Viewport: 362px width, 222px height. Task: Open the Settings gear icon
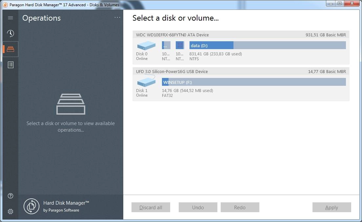click(x=10, y=212)
